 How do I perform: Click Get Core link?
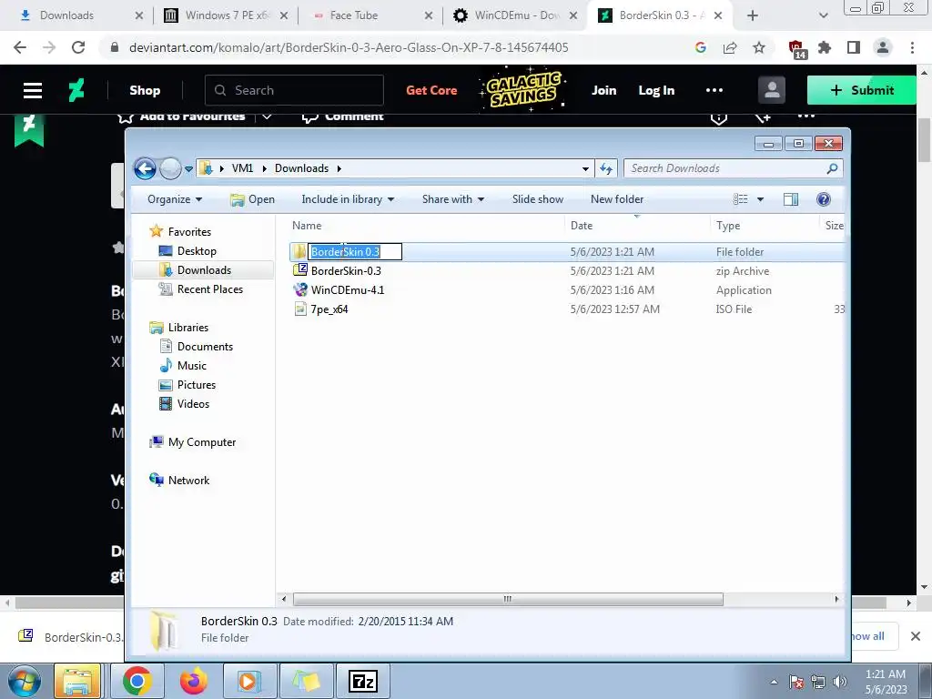[431, 90]
